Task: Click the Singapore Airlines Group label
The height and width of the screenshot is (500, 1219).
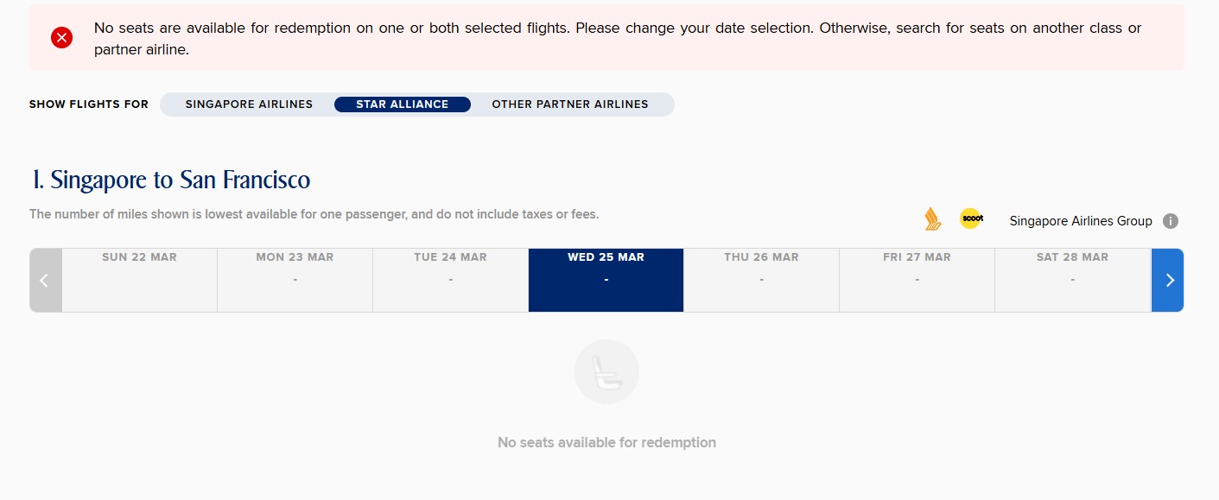Action: click(x=1081, y=221)
